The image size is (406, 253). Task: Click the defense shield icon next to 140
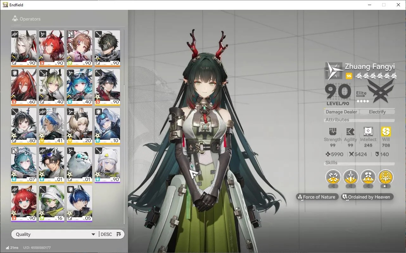pyautogui.click(x=377, y=154)
